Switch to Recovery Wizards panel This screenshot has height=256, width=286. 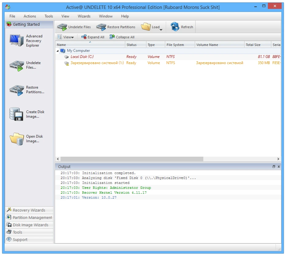click(x=29, y=210)
